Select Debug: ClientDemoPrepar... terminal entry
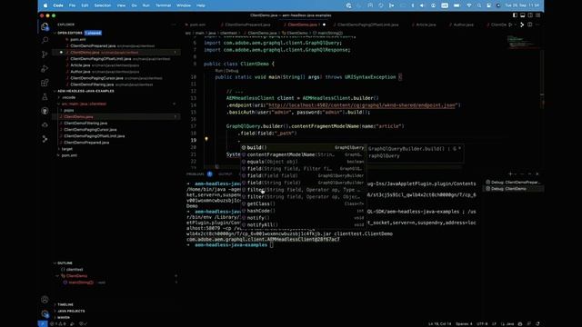Viewport: 582px width, 327px height. click(x=514, y=182)
